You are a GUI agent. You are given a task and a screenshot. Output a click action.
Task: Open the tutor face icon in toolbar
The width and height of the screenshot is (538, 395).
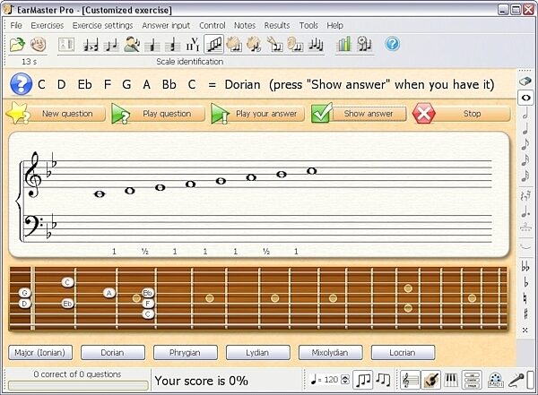click(38, 44)
